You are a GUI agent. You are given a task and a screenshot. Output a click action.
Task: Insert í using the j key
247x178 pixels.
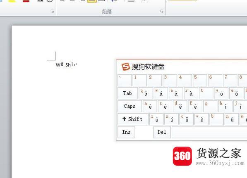(x=240, y=106)
